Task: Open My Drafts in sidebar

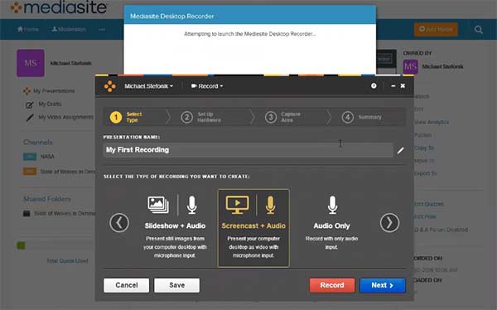Action: (x=44, y=104)
